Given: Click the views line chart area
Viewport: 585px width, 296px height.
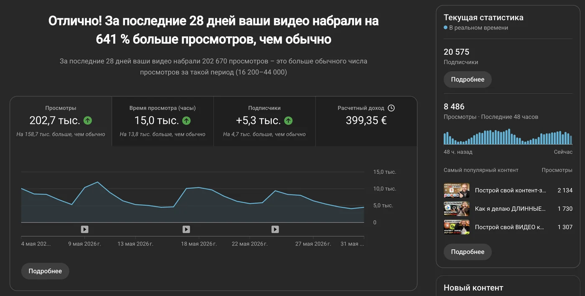Looking at the screenshot, I should pos(193,197).
